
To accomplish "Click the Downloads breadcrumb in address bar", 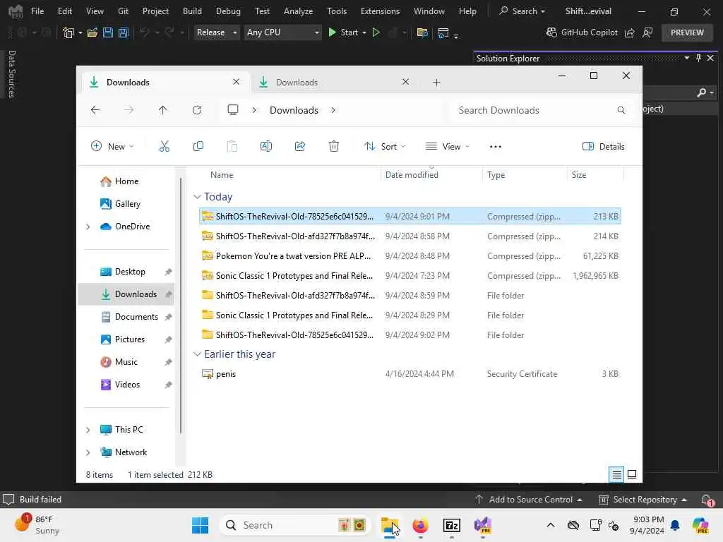I will click(x=294, y=110).
